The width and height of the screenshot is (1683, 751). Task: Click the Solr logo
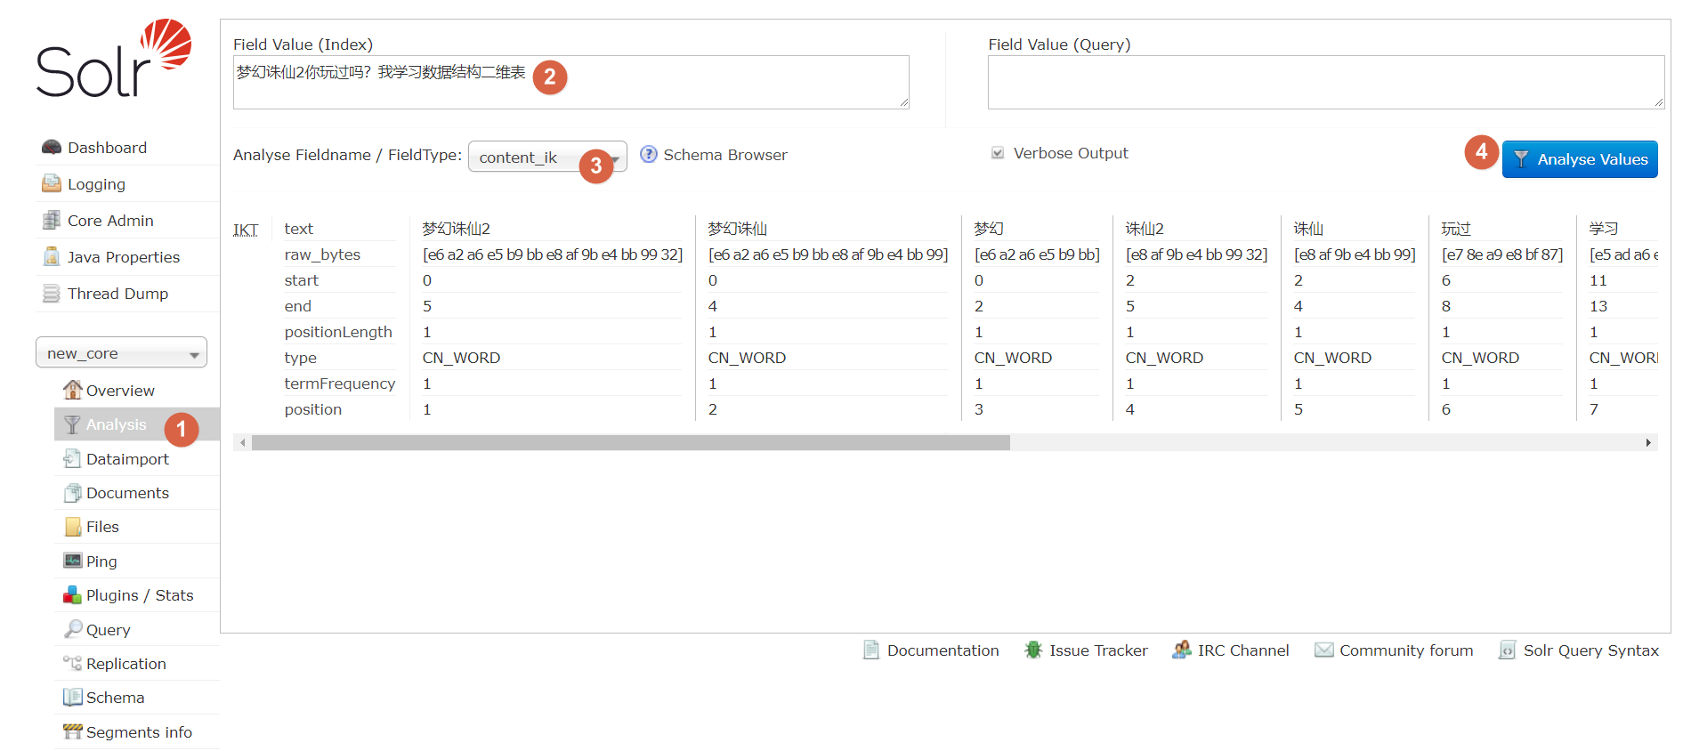tap(114, 59)
